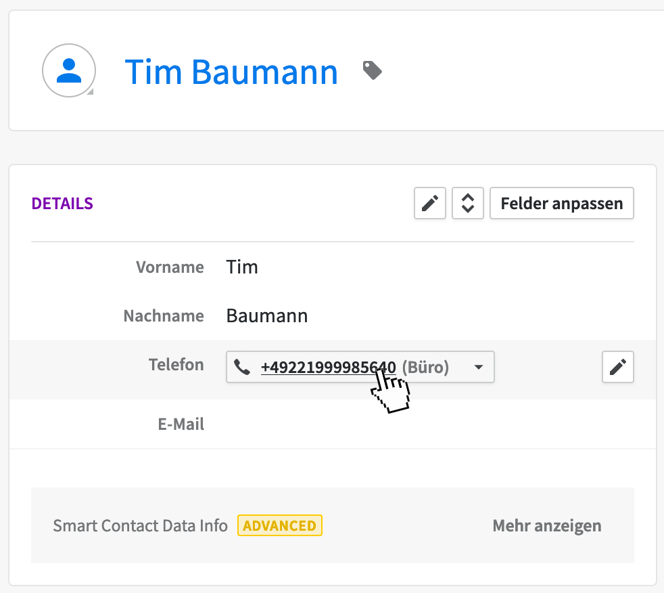Click the Nachname value Baumann

pos(266,316)
